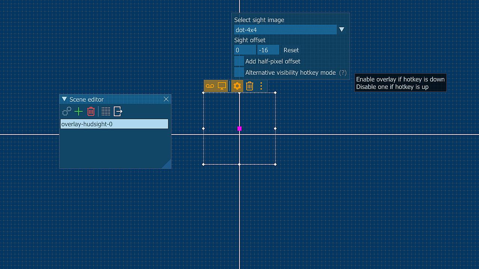Toggle the dotted grid icon in Scene editor

pyautogui.click(x=106, y=111)
